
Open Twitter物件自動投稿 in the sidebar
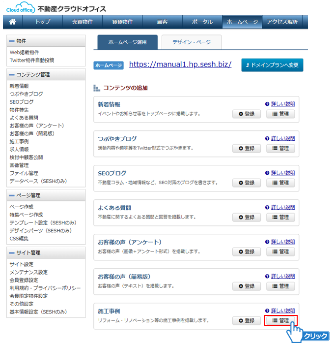click(x=32, y=60)
